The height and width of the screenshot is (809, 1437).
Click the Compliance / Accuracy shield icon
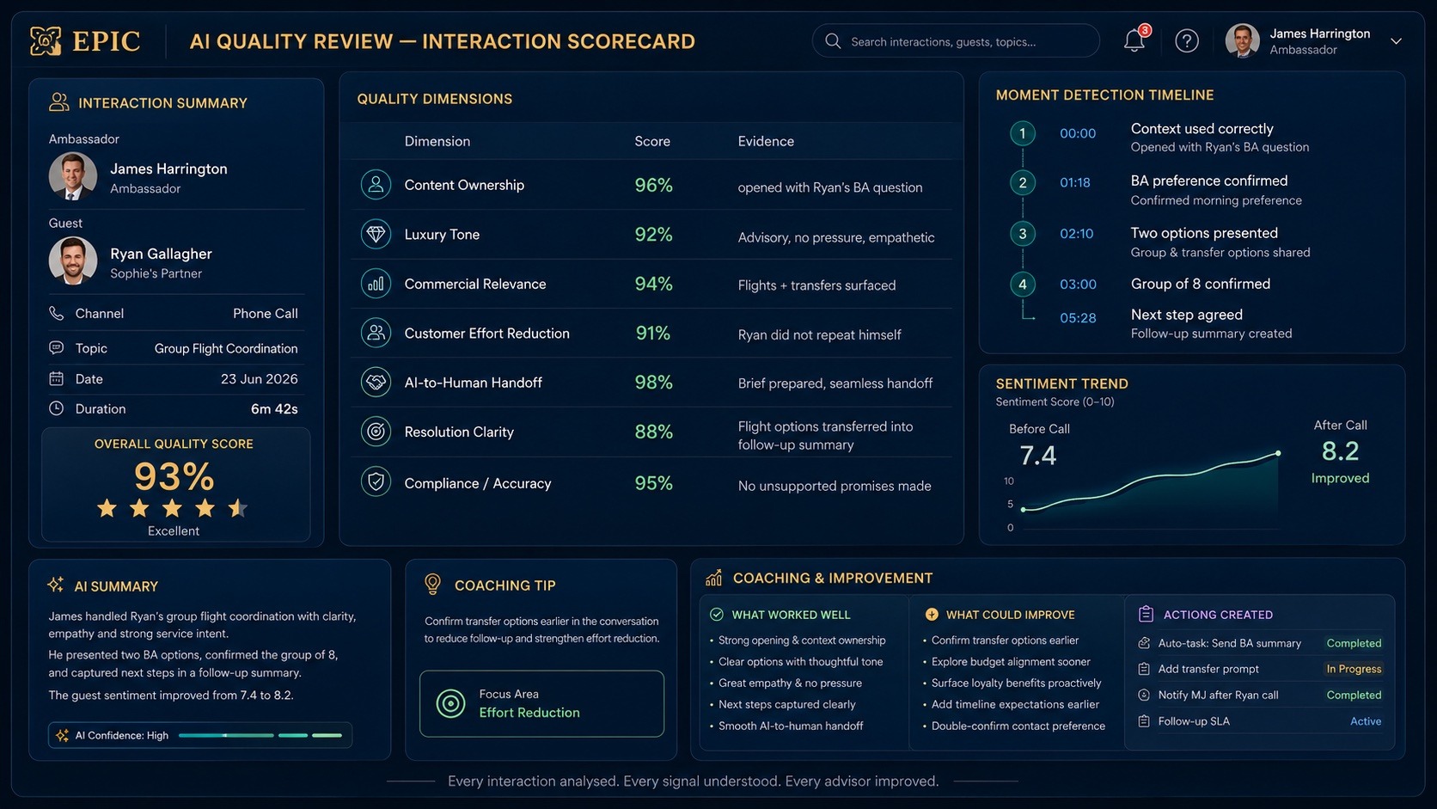(376, 482)
